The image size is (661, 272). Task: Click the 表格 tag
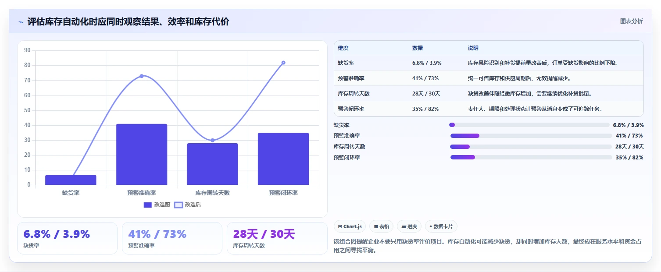[382, 226]
